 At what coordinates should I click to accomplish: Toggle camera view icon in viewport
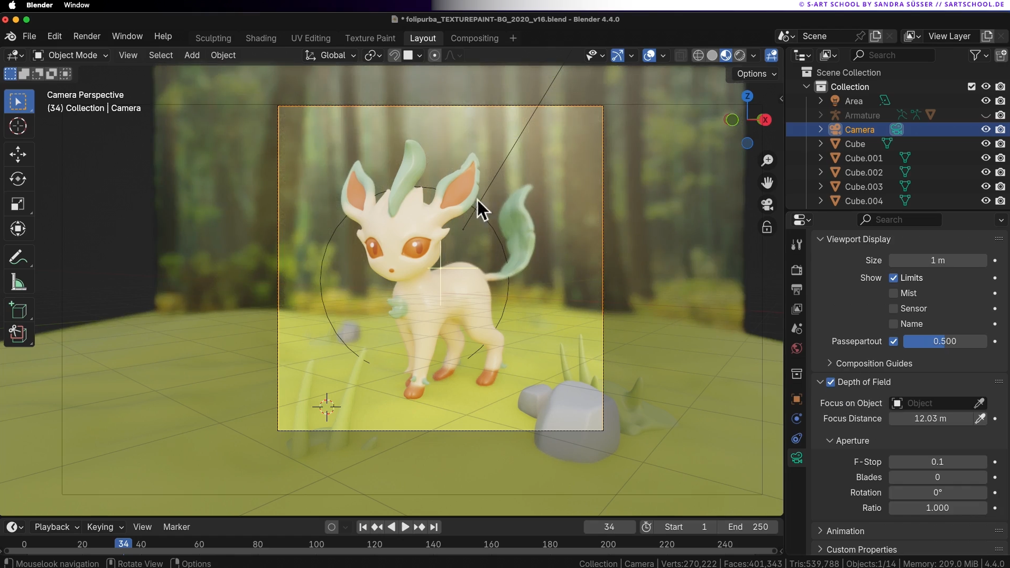coord(767,205)
